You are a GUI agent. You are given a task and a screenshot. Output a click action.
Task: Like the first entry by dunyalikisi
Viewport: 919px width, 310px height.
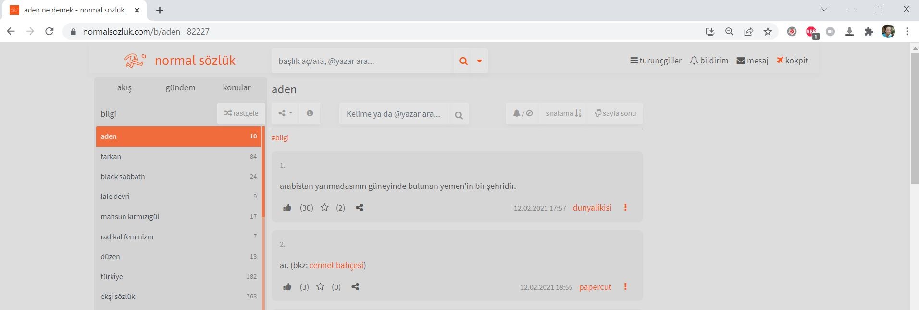tap(287, 208)
